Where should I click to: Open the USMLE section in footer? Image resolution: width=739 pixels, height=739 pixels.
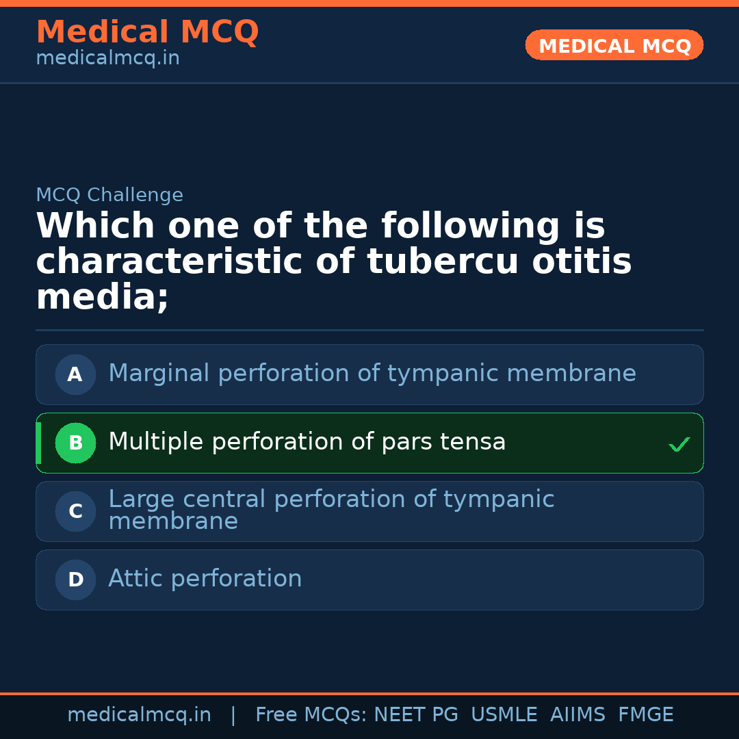pyautogui.click(x=504, y=714)
